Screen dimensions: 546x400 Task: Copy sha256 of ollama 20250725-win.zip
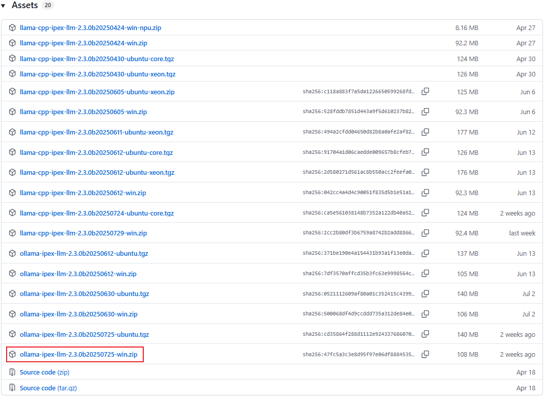tap(425, 355)
